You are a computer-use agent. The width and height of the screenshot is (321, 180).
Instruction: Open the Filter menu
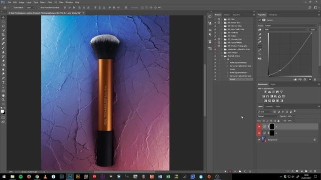pyautogui.click(x=50, y=2)
